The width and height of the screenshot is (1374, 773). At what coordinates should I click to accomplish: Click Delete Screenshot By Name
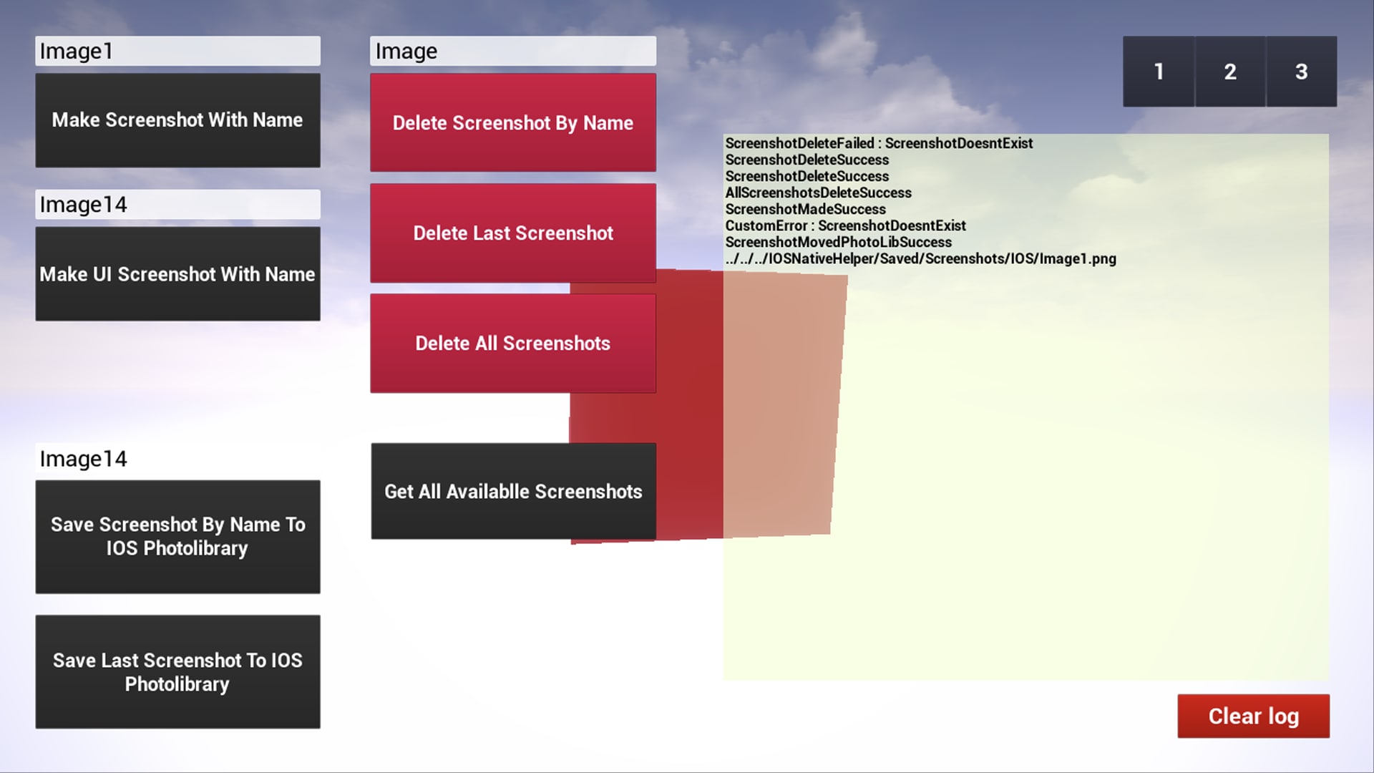512,122
